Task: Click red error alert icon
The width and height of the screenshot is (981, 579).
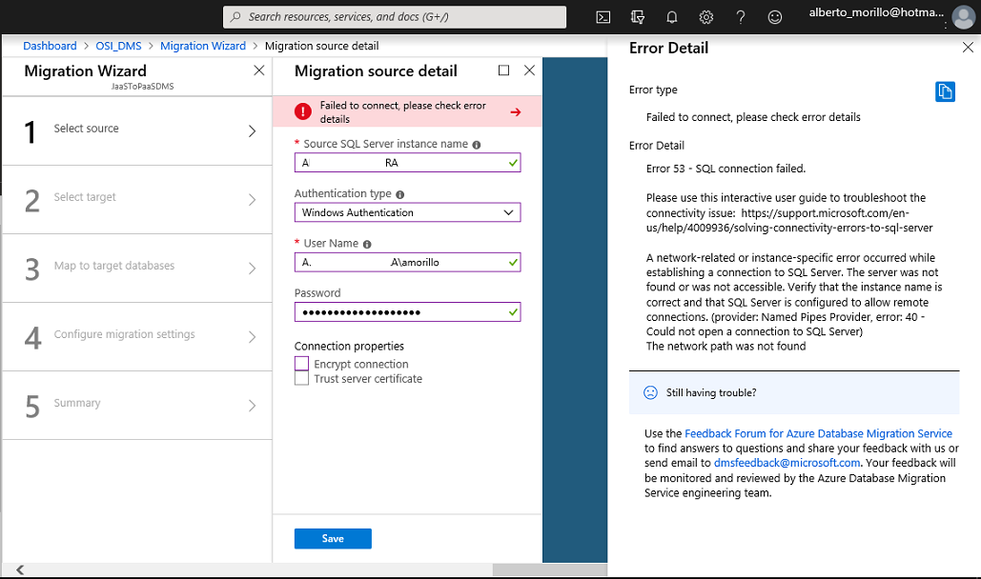Action: click(303, 111)
